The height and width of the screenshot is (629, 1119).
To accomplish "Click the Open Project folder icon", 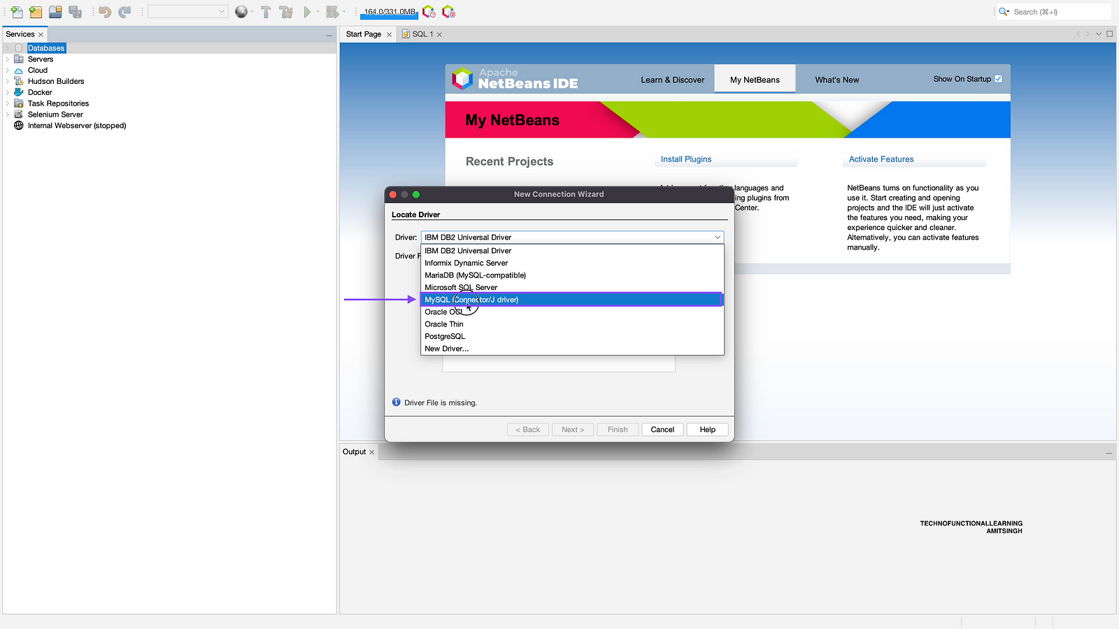I will (55, 12).
